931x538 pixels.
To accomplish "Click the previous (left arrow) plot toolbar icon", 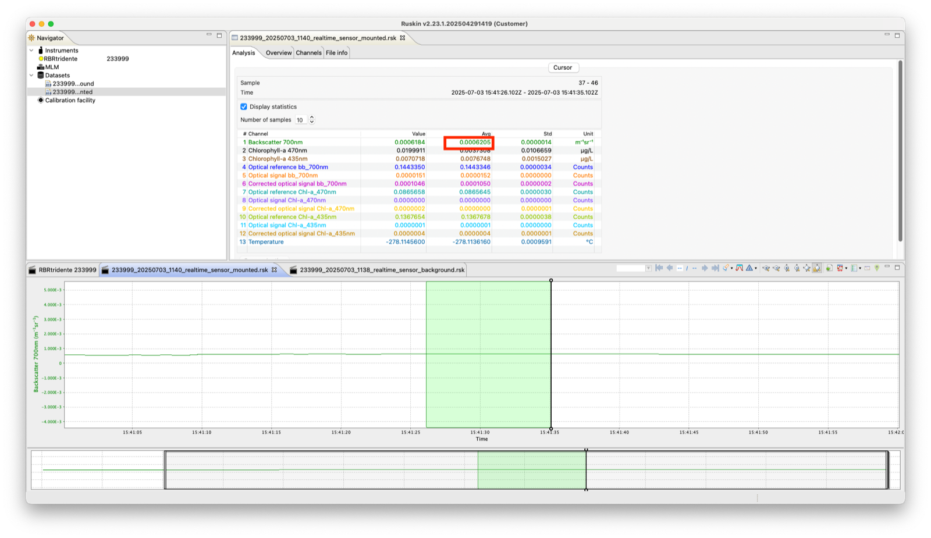I will point(670,268).
